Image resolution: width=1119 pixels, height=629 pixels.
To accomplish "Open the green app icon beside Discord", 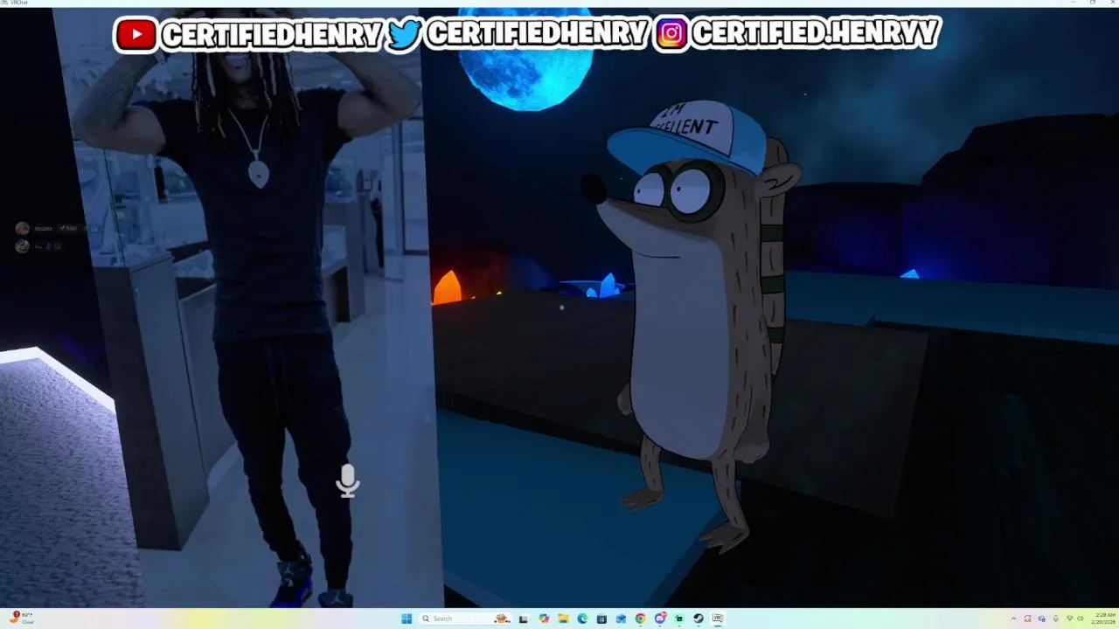I will [x=679, y=619].
